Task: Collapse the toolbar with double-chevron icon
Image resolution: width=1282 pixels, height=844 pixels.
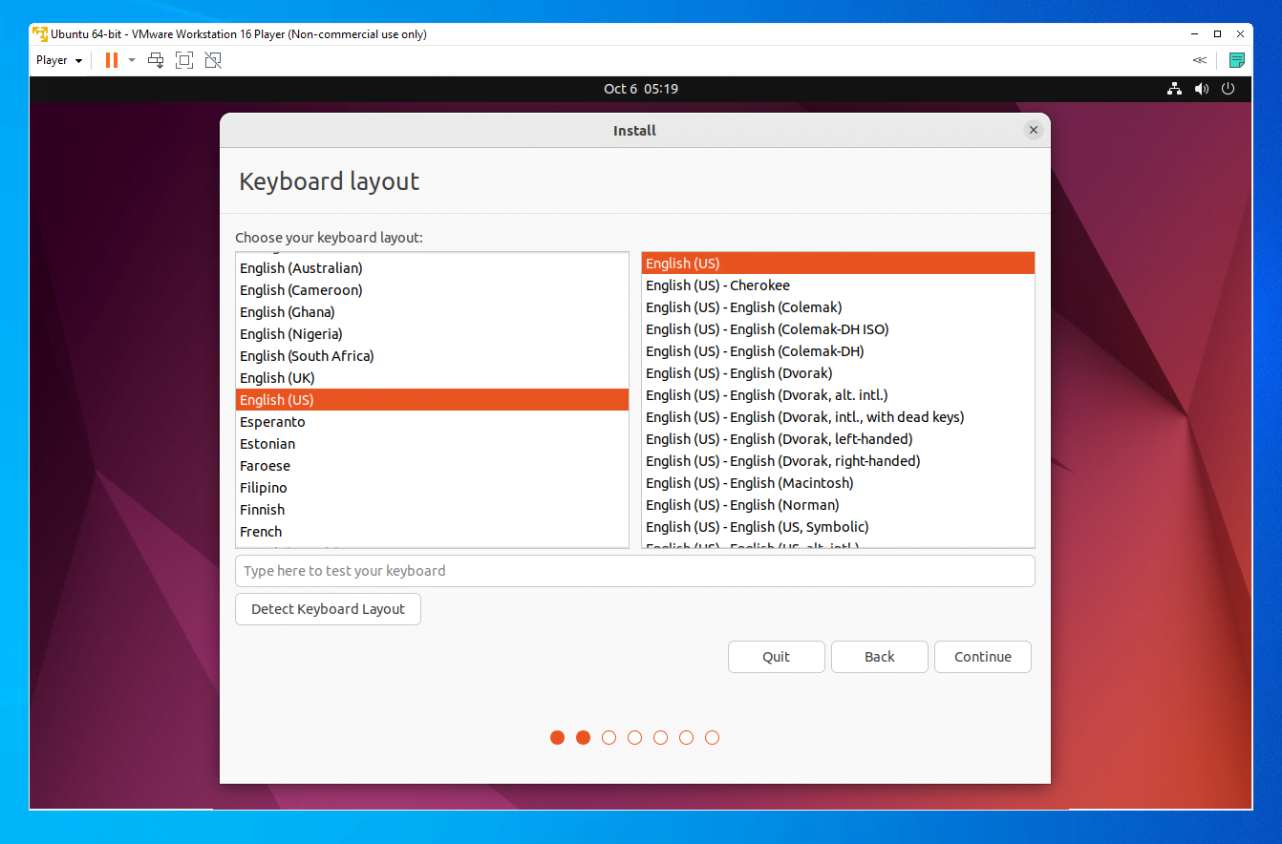Action: pos(1200,59)
